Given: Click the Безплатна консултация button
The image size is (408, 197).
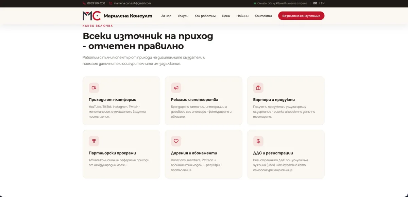Looking at the screenshot, I should pyautogui.click(x=301, y=16).
